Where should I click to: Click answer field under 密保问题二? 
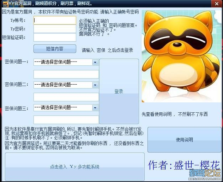pyautogui.click(x=66, y=97)
